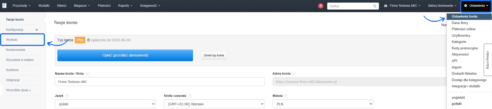Open Wydruki in the sidebar
The width and height of the screenshot is (492, 109).
click(x=12, y=40)
